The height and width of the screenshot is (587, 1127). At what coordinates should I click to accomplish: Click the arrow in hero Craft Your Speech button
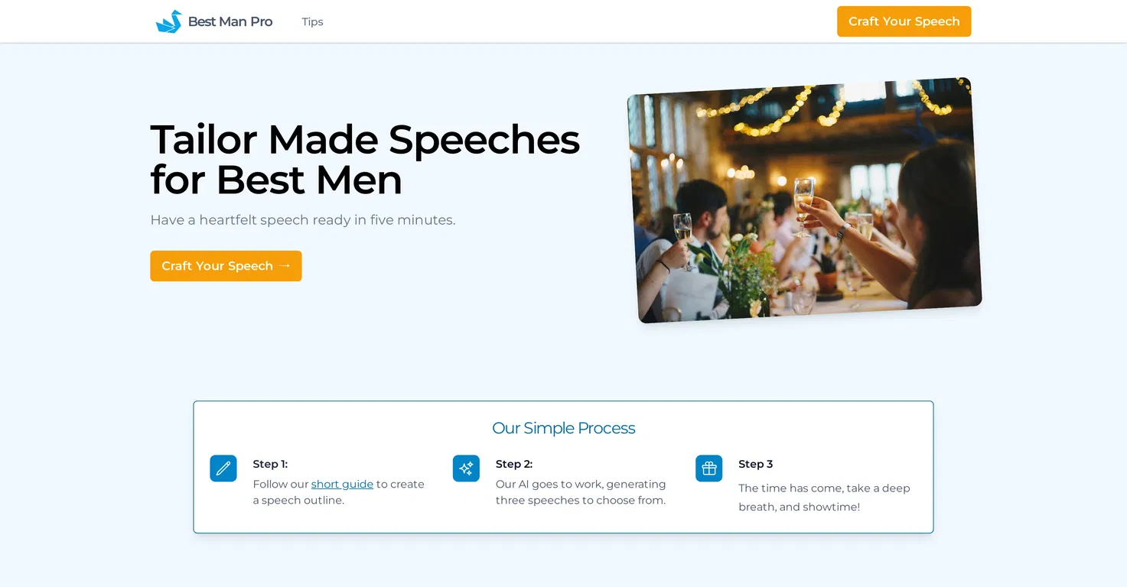(285, 265)
